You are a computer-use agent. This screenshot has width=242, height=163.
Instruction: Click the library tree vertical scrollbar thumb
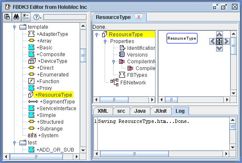83,55
